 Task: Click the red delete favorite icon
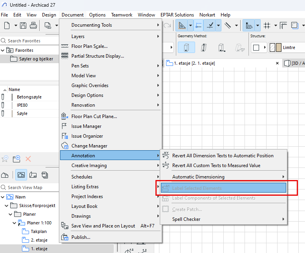[x=28, y=159]
